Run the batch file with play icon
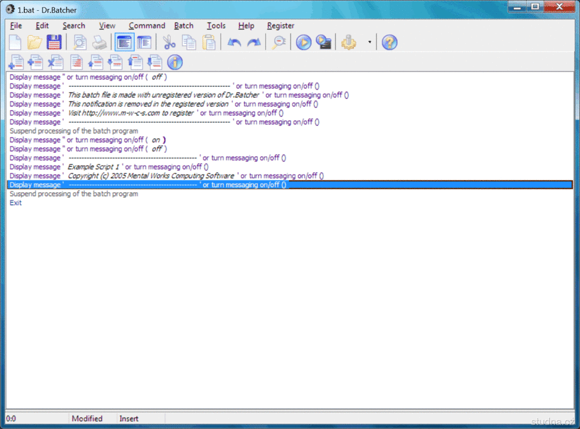Screen dimensions: 580x429 (x=304, y=43)
